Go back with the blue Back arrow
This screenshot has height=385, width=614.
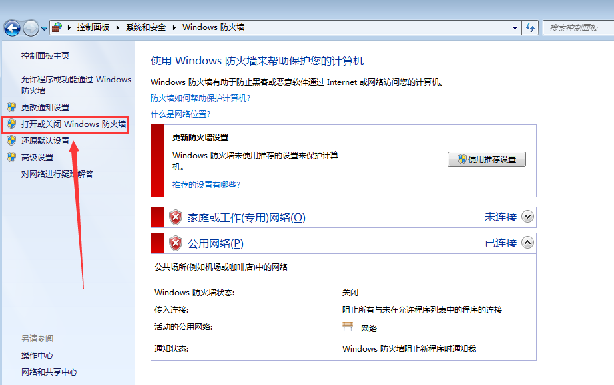pos(12,28)
